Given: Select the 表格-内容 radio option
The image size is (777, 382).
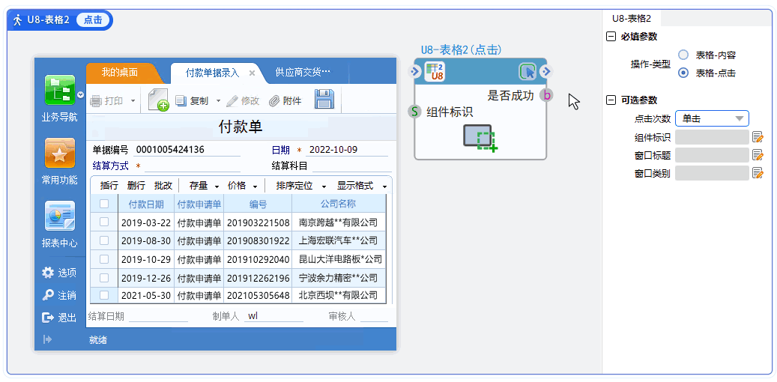Looking at the screenshot, I should 683,55.
